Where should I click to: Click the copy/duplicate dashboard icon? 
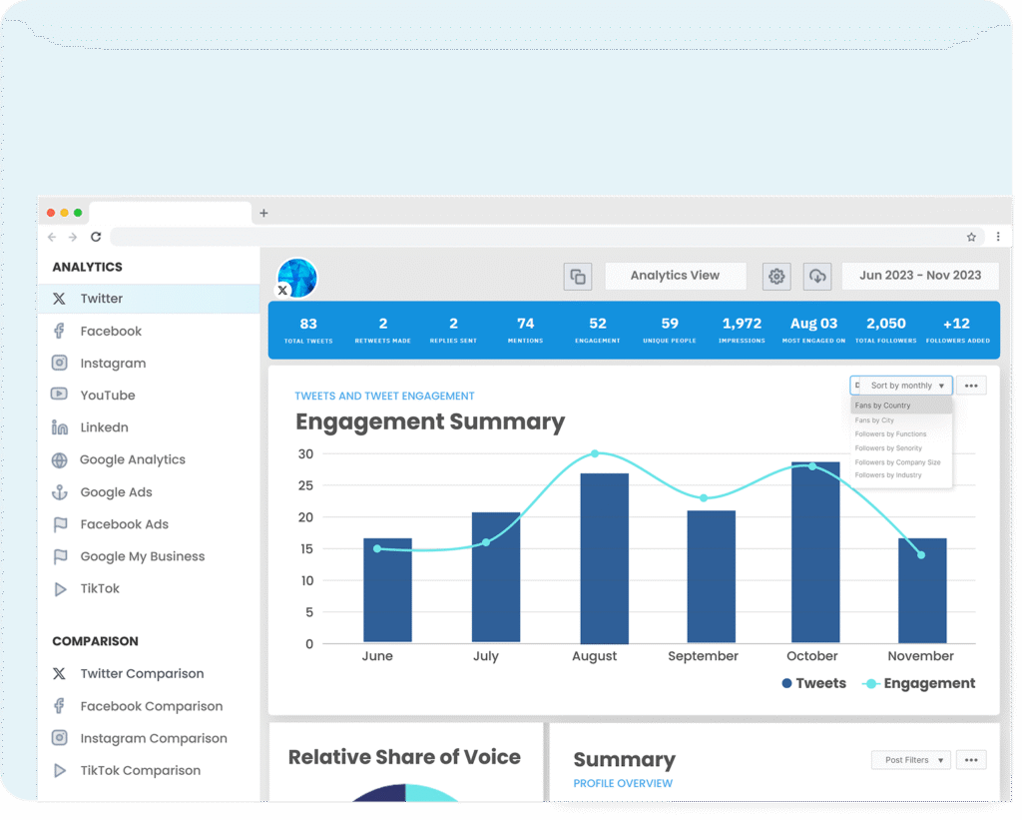[x=577, y=277]
